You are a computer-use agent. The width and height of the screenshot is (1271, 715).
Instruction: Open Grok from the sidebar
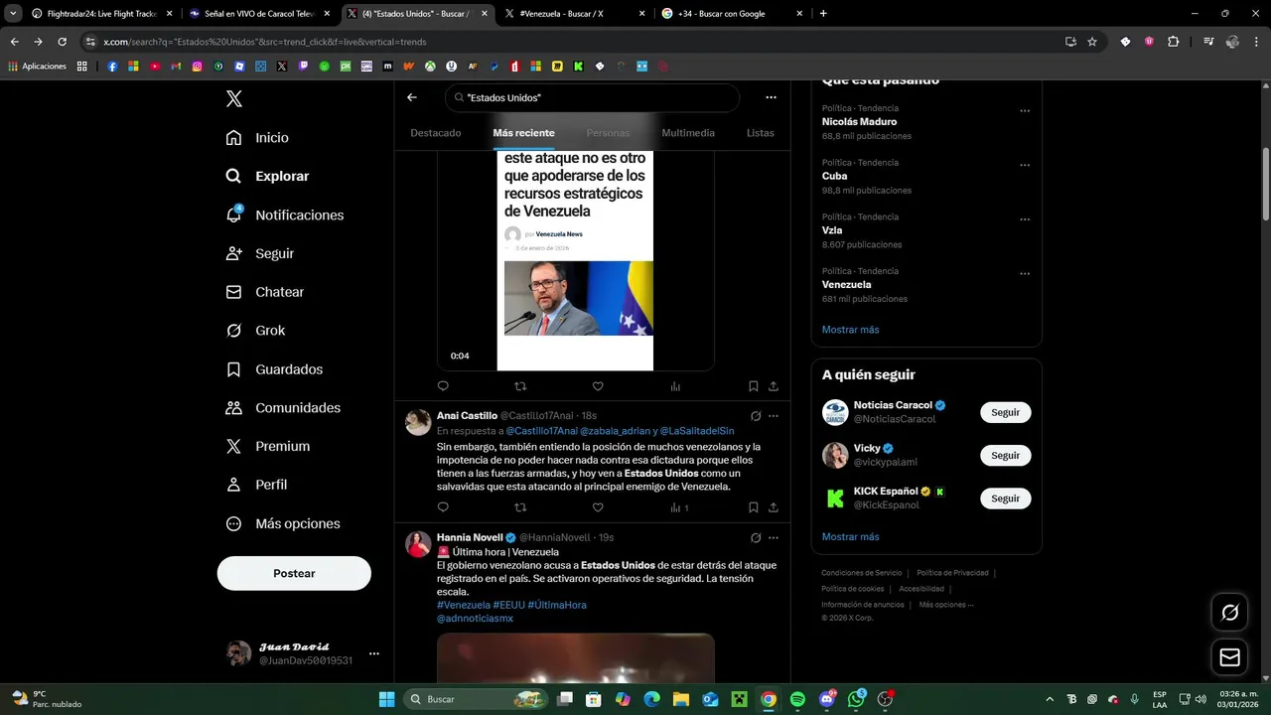click(x=255, y=331)
